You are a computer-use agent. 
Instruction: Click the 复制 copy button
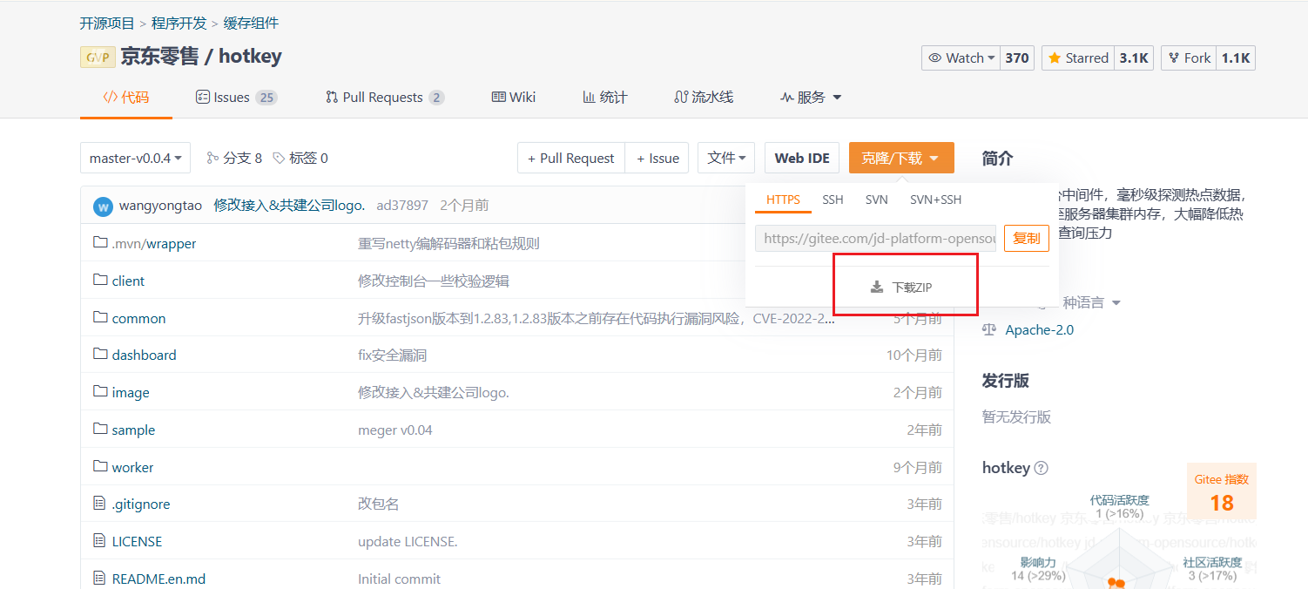tap(1027, 238)
